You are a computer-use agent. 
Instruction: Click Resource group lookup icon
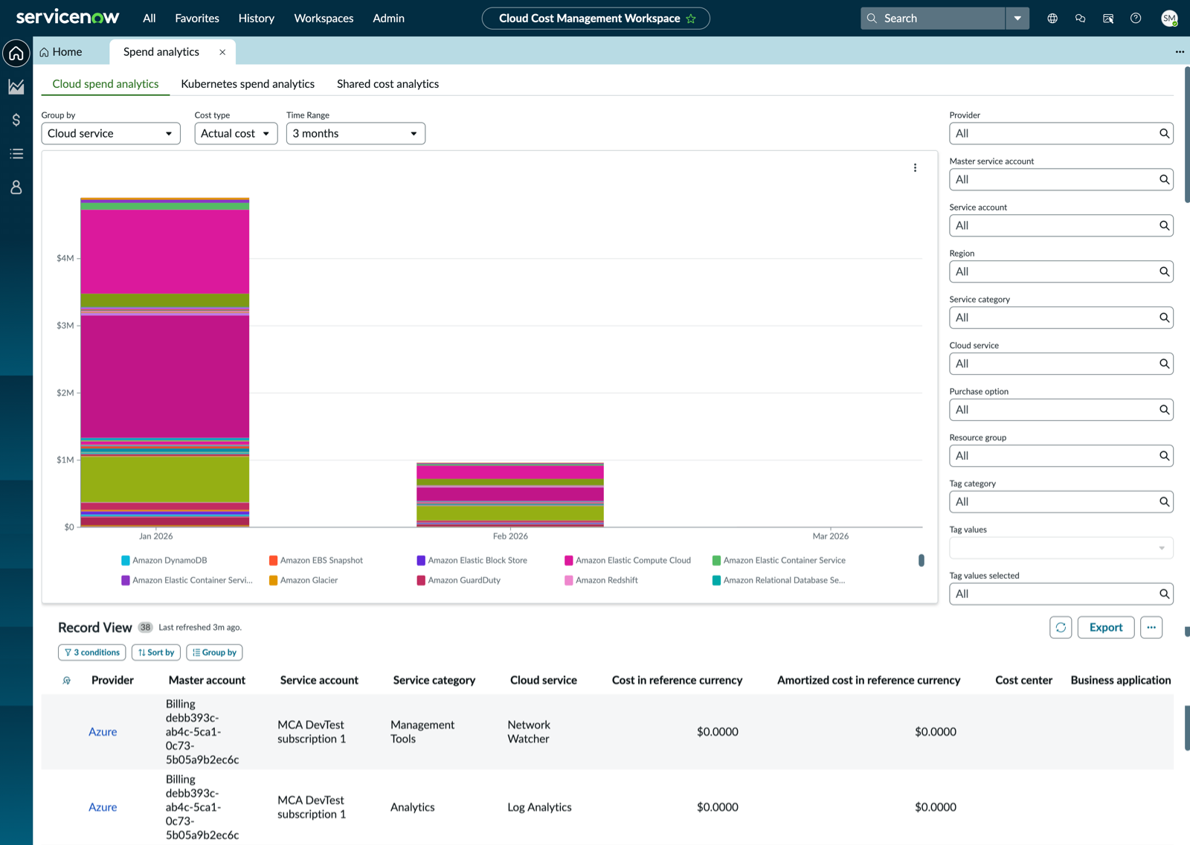1164,456
